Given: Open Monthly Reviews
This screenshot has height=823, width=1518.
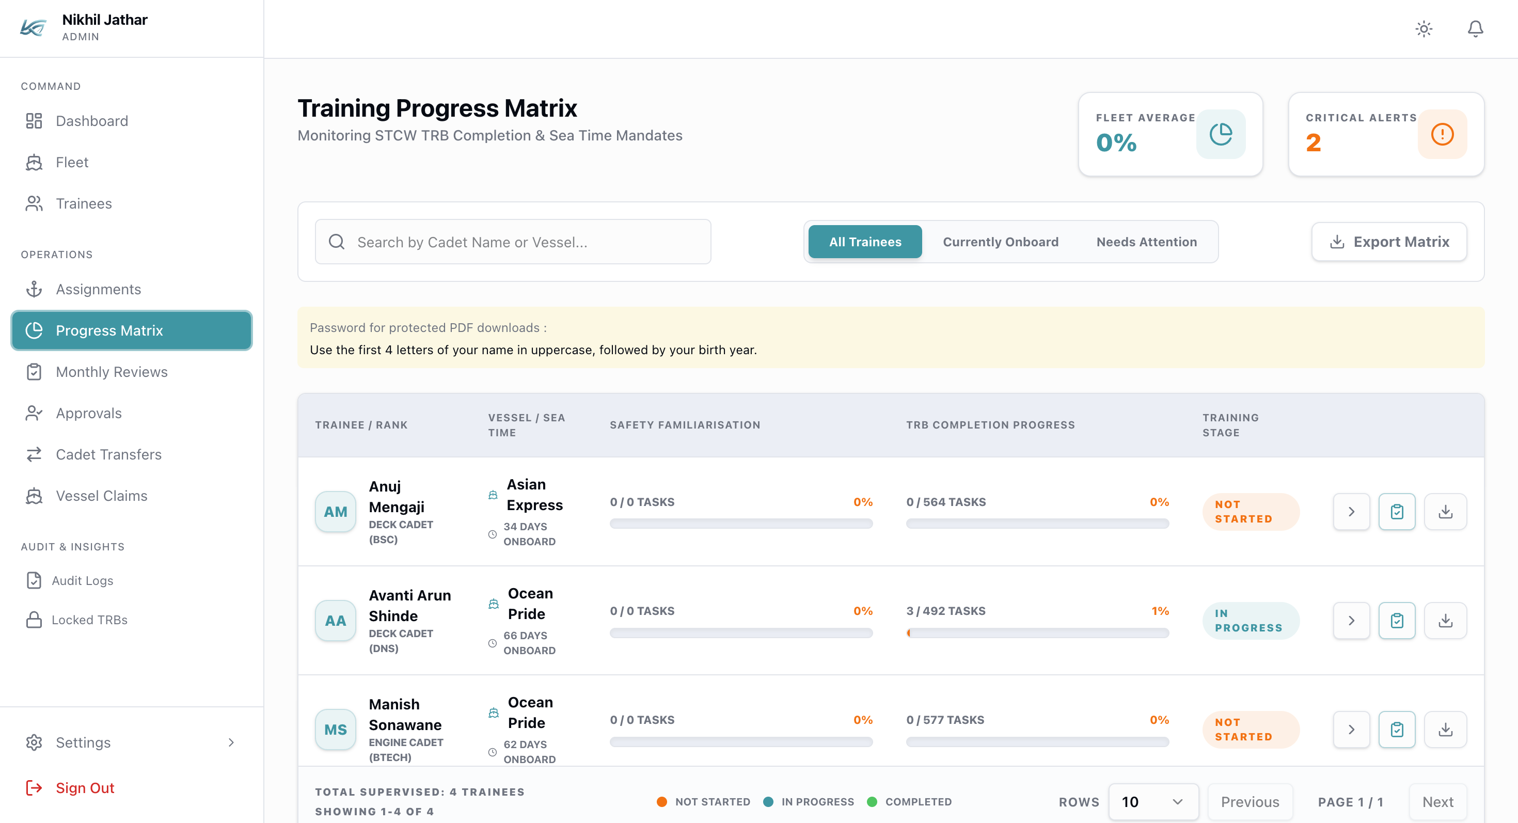Looking at the screenshot, I should tap(132, 372).
